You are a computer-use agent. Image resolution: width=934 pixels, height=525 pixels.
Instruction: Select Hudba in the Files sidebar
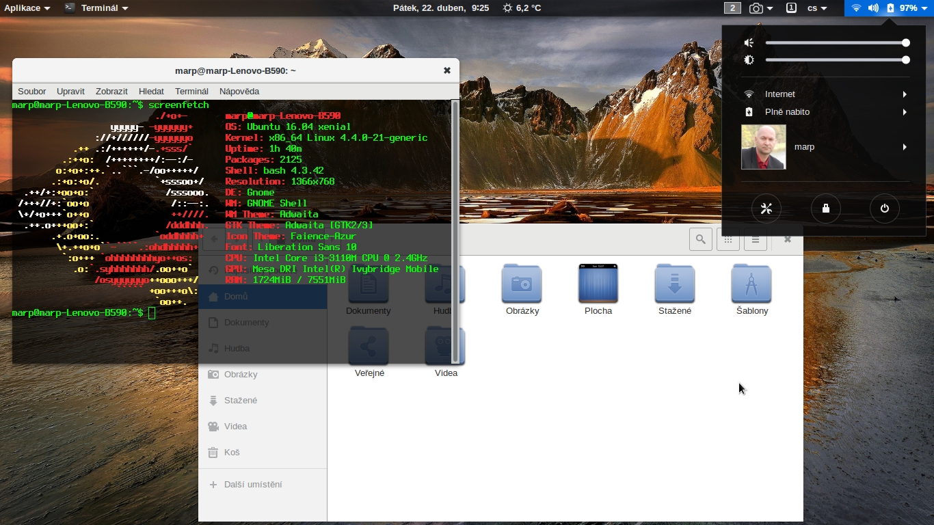coord(263,348)
